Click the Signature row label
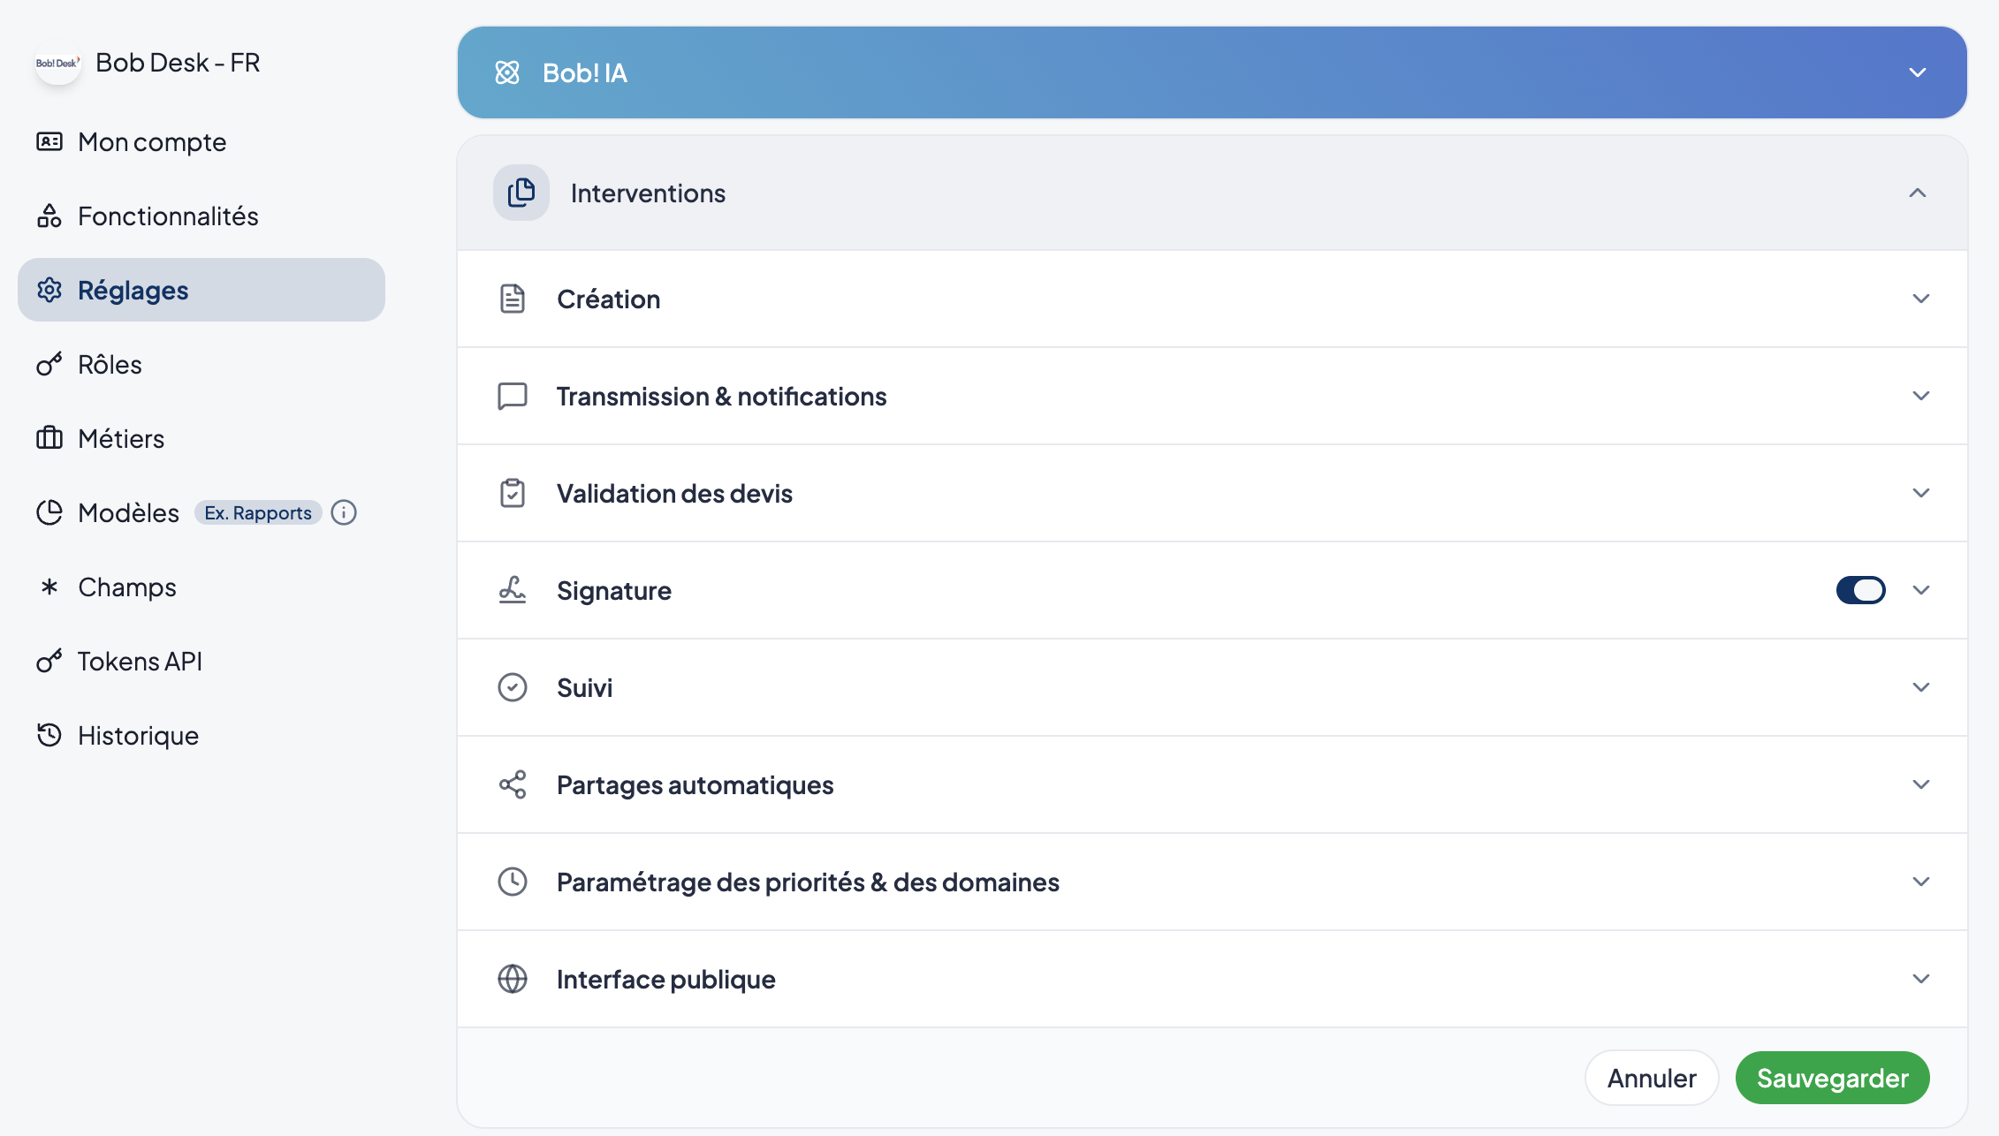This screenshot has height=1136, width=1999. (614, 590)
